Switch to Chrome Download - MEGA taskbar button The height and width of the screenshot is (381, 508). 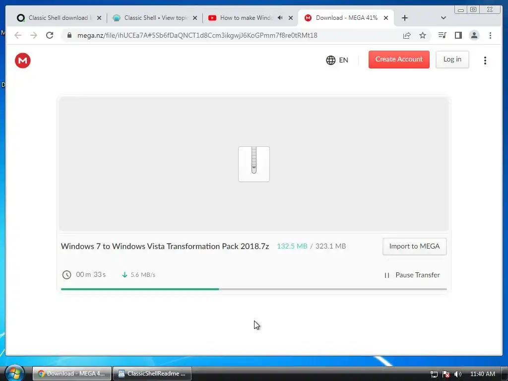click(x=72, y=374)
